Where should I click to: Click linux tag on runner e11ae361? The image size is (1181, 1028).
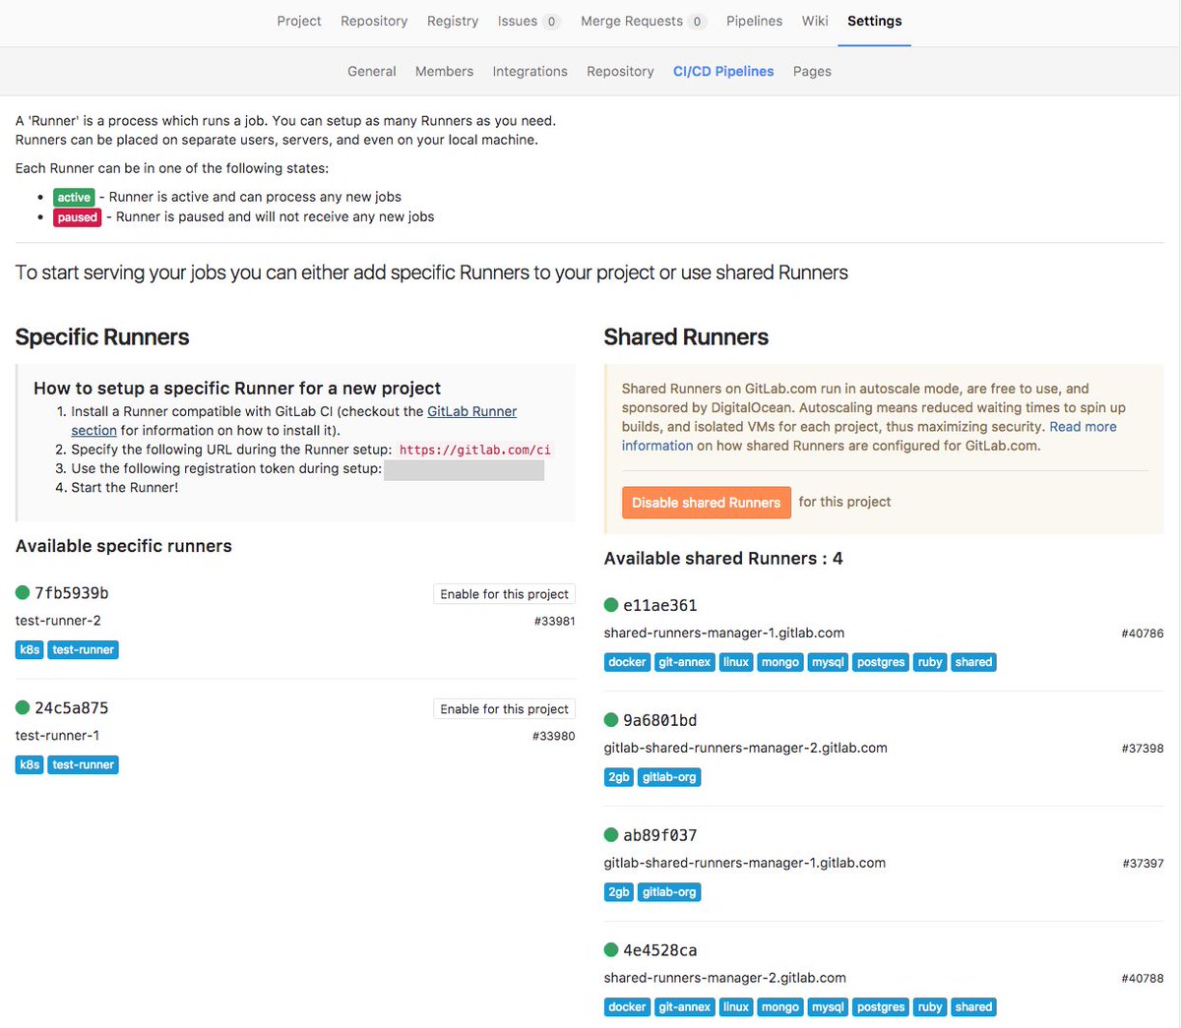pos(736,663)
